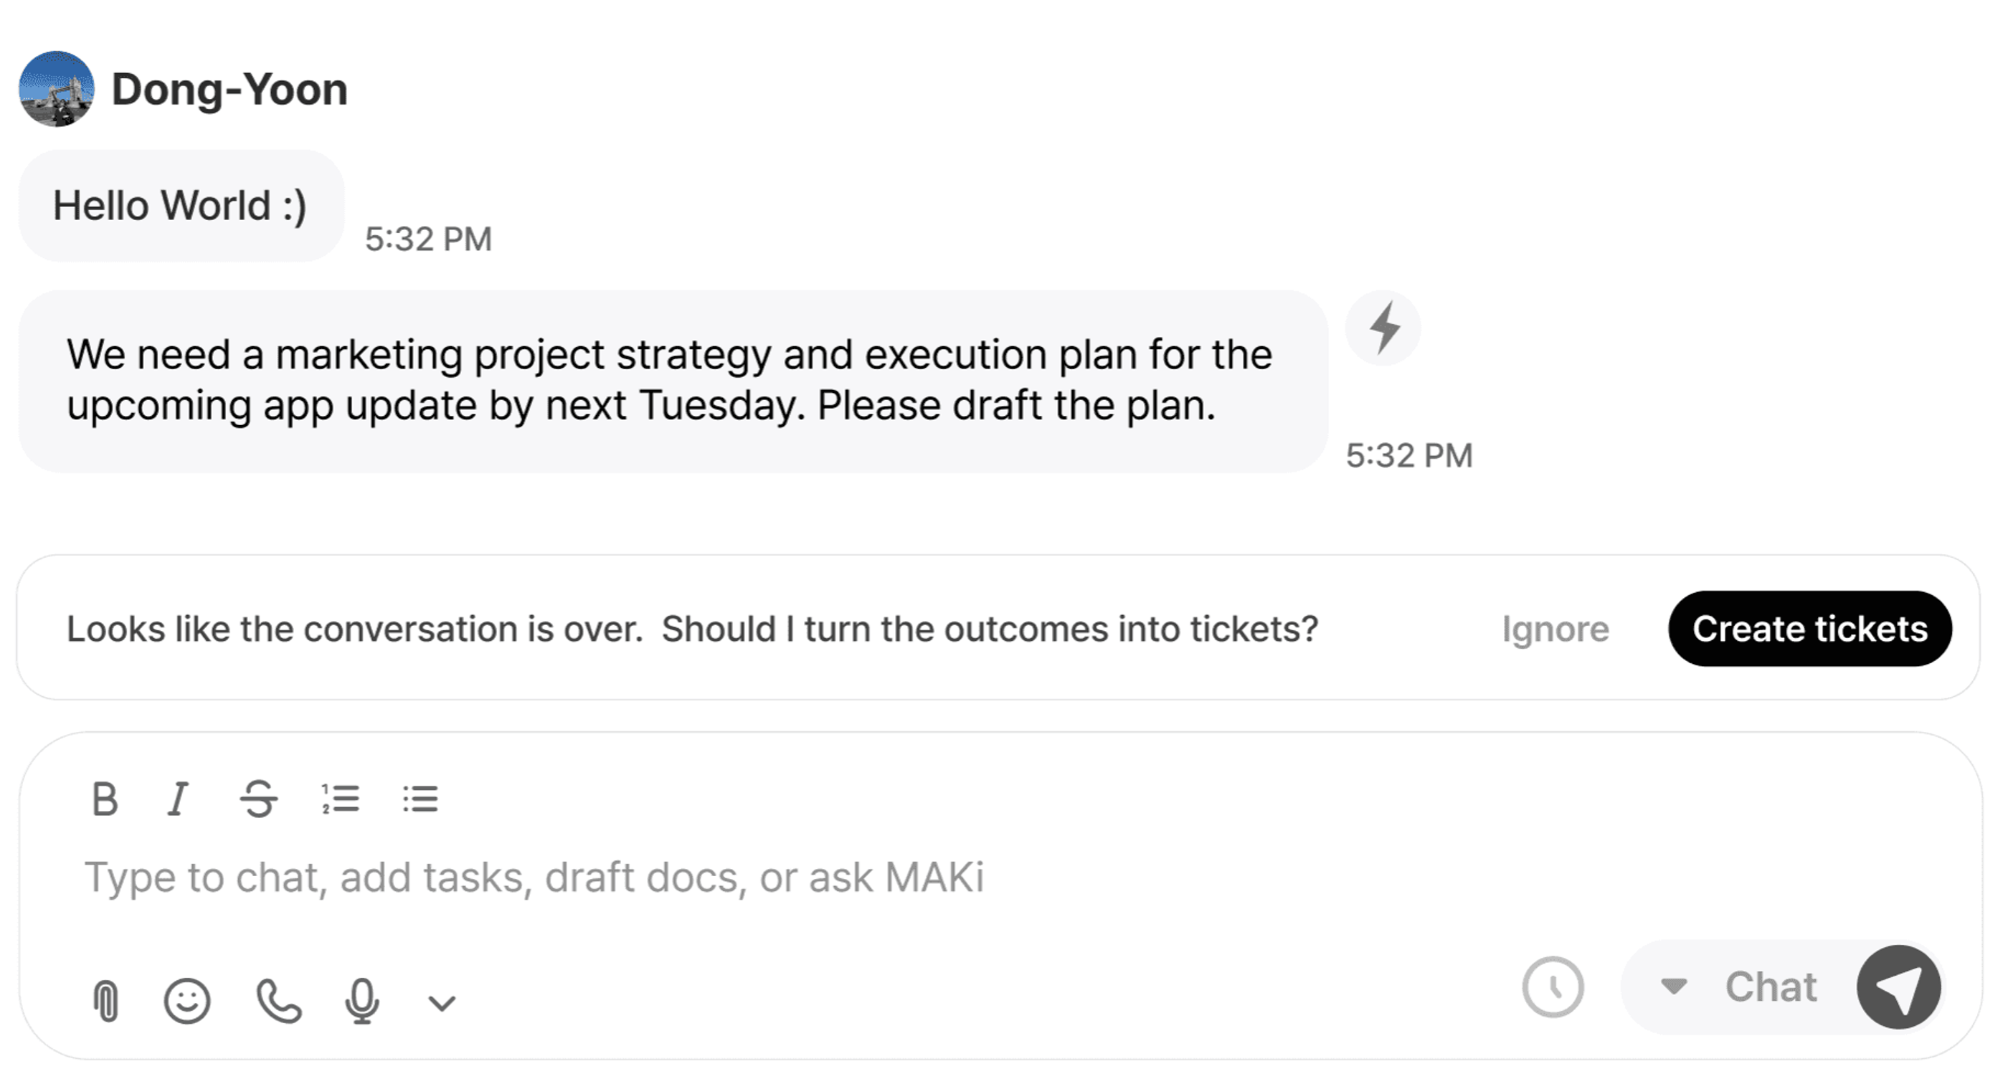Dismiss the suggestion with Ignore
The height and width of the screenshot is (1084, 2008).
click(1556, 629)
